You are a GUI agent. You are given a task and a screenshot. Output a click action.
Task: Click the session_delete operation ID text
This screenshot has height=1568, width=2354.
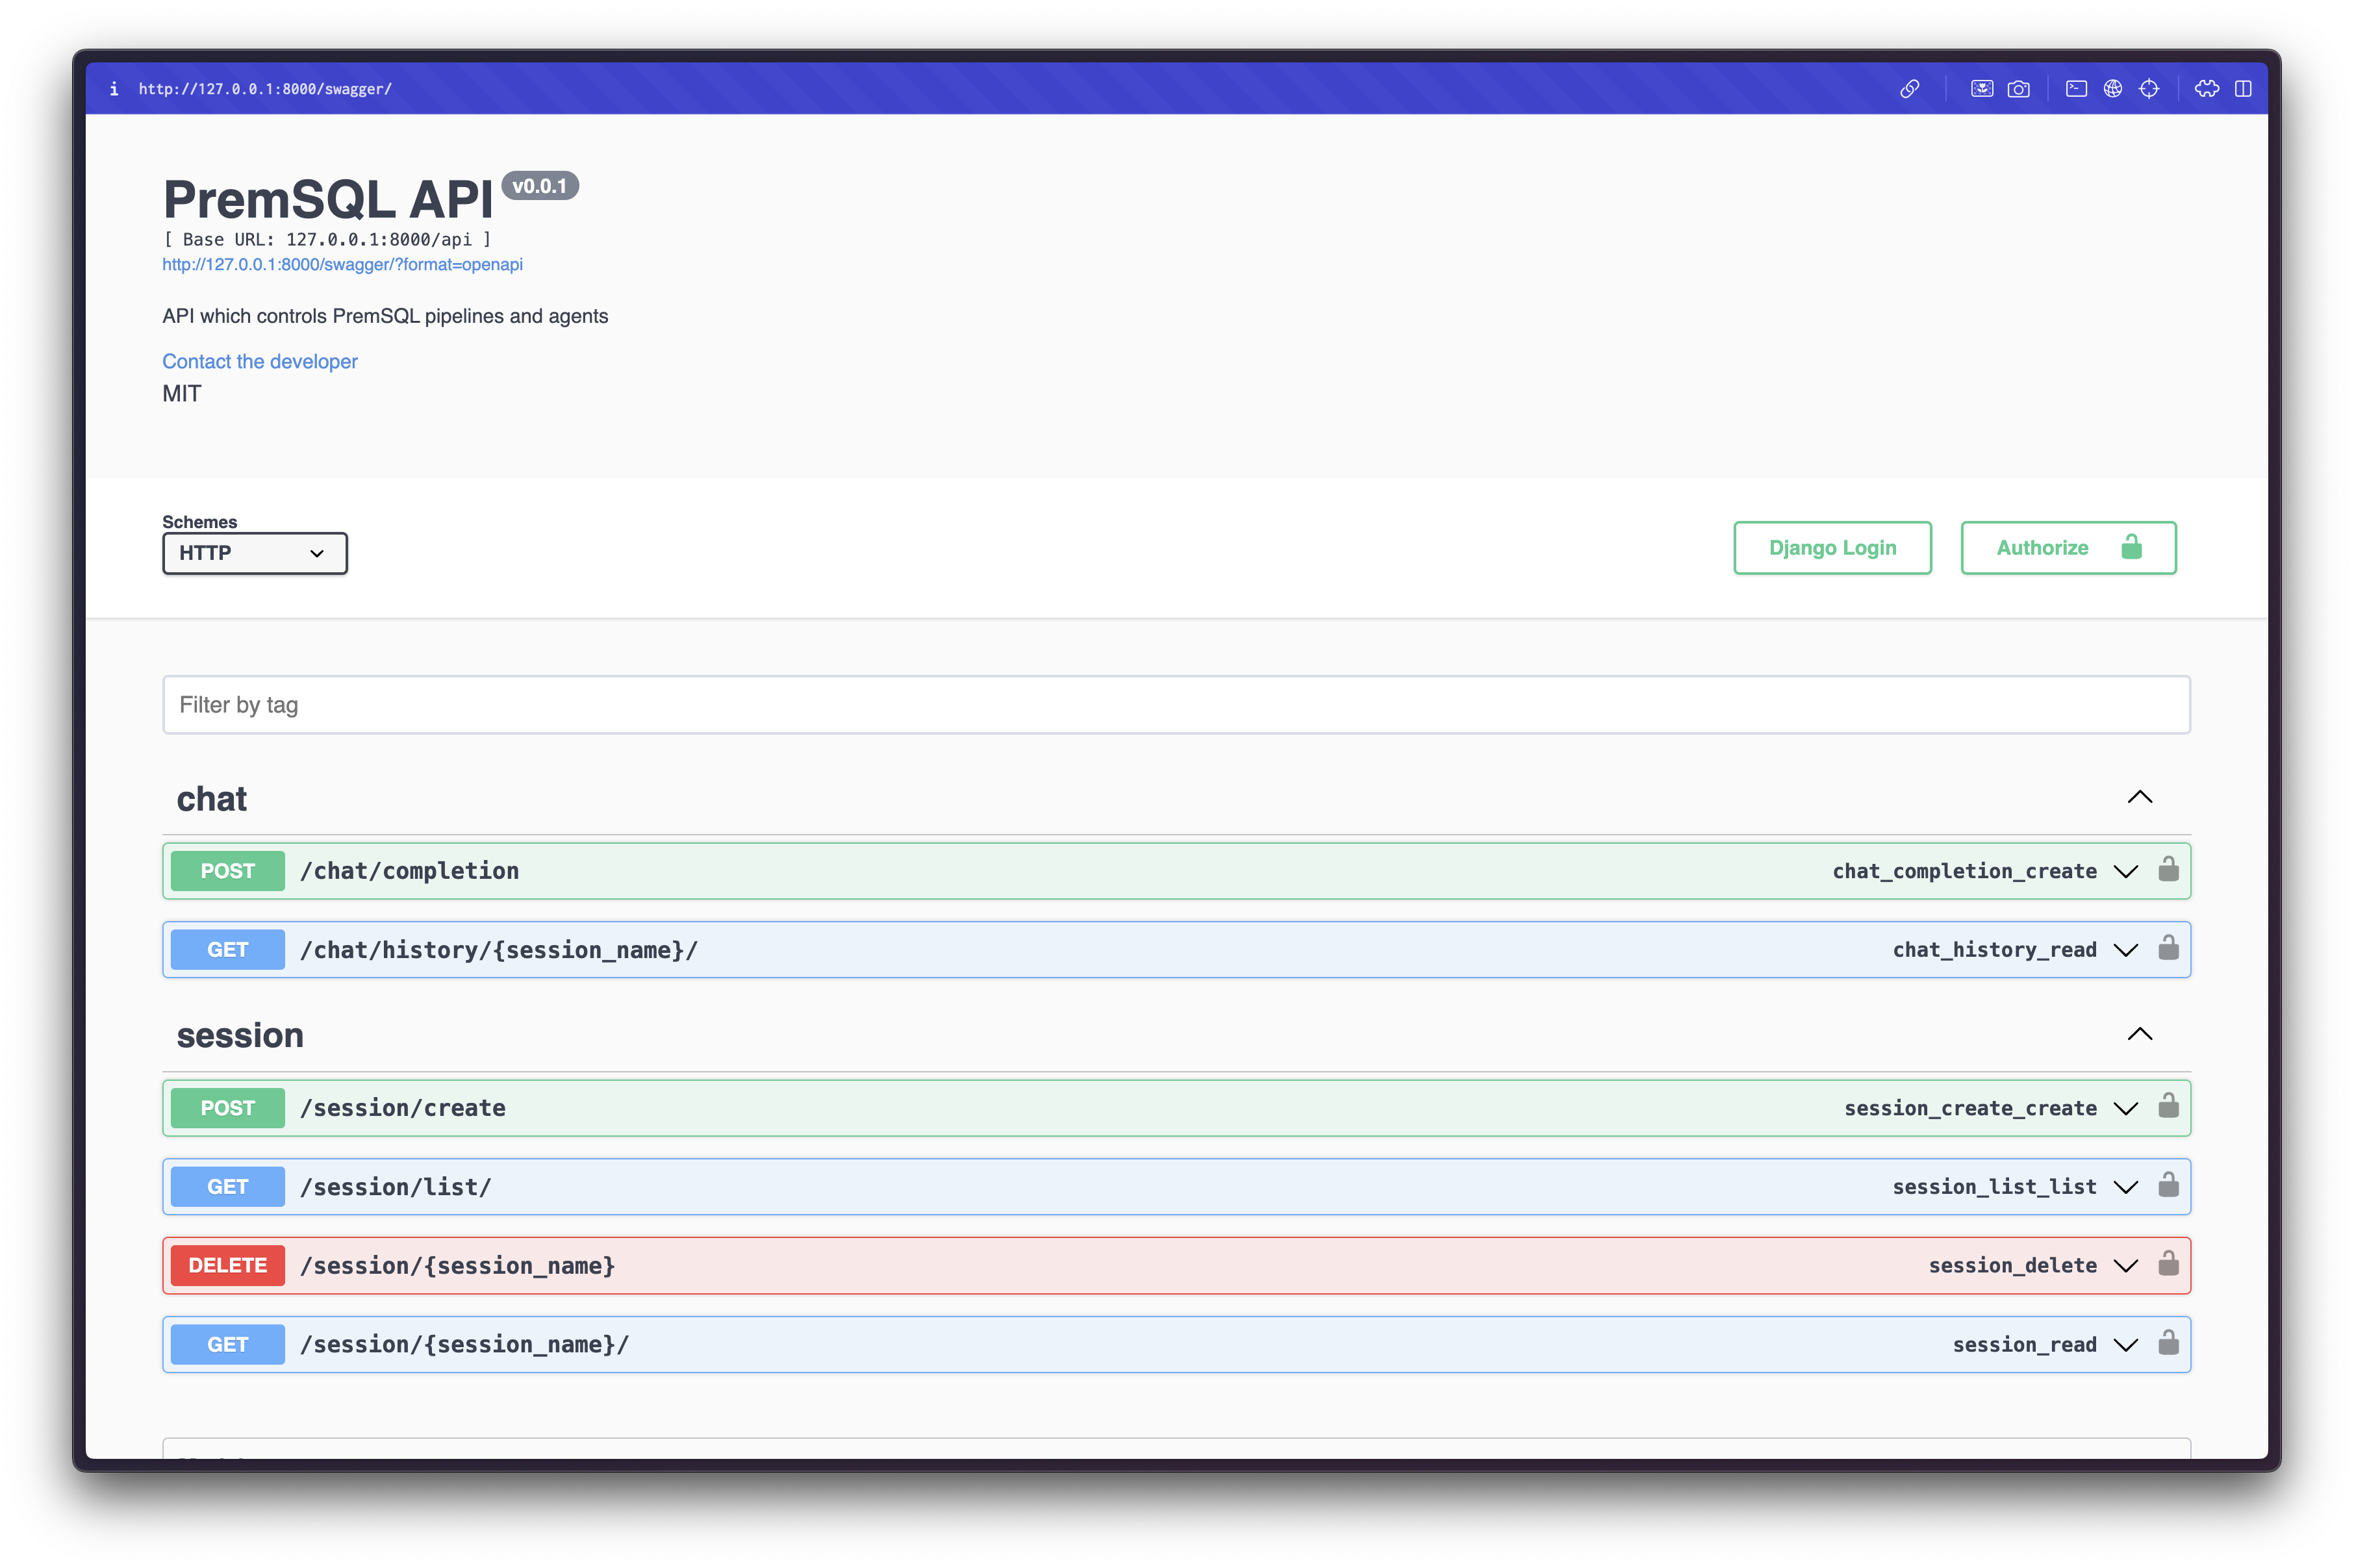[x=2012, y=1266]
